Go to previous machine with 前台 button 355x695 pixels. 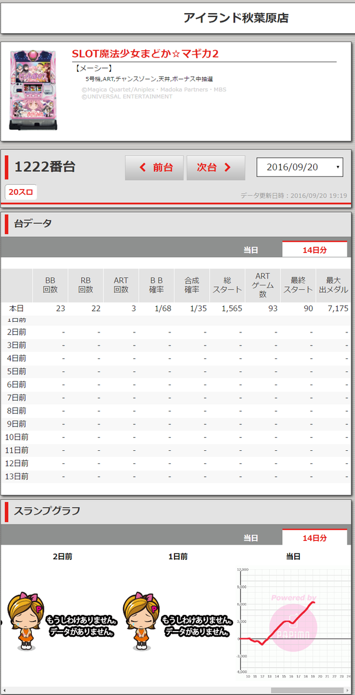pyautogui.click(x=154, y=168)
